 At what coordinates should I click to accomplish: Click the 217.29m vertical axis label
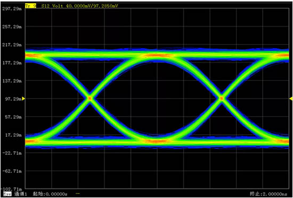12,45
